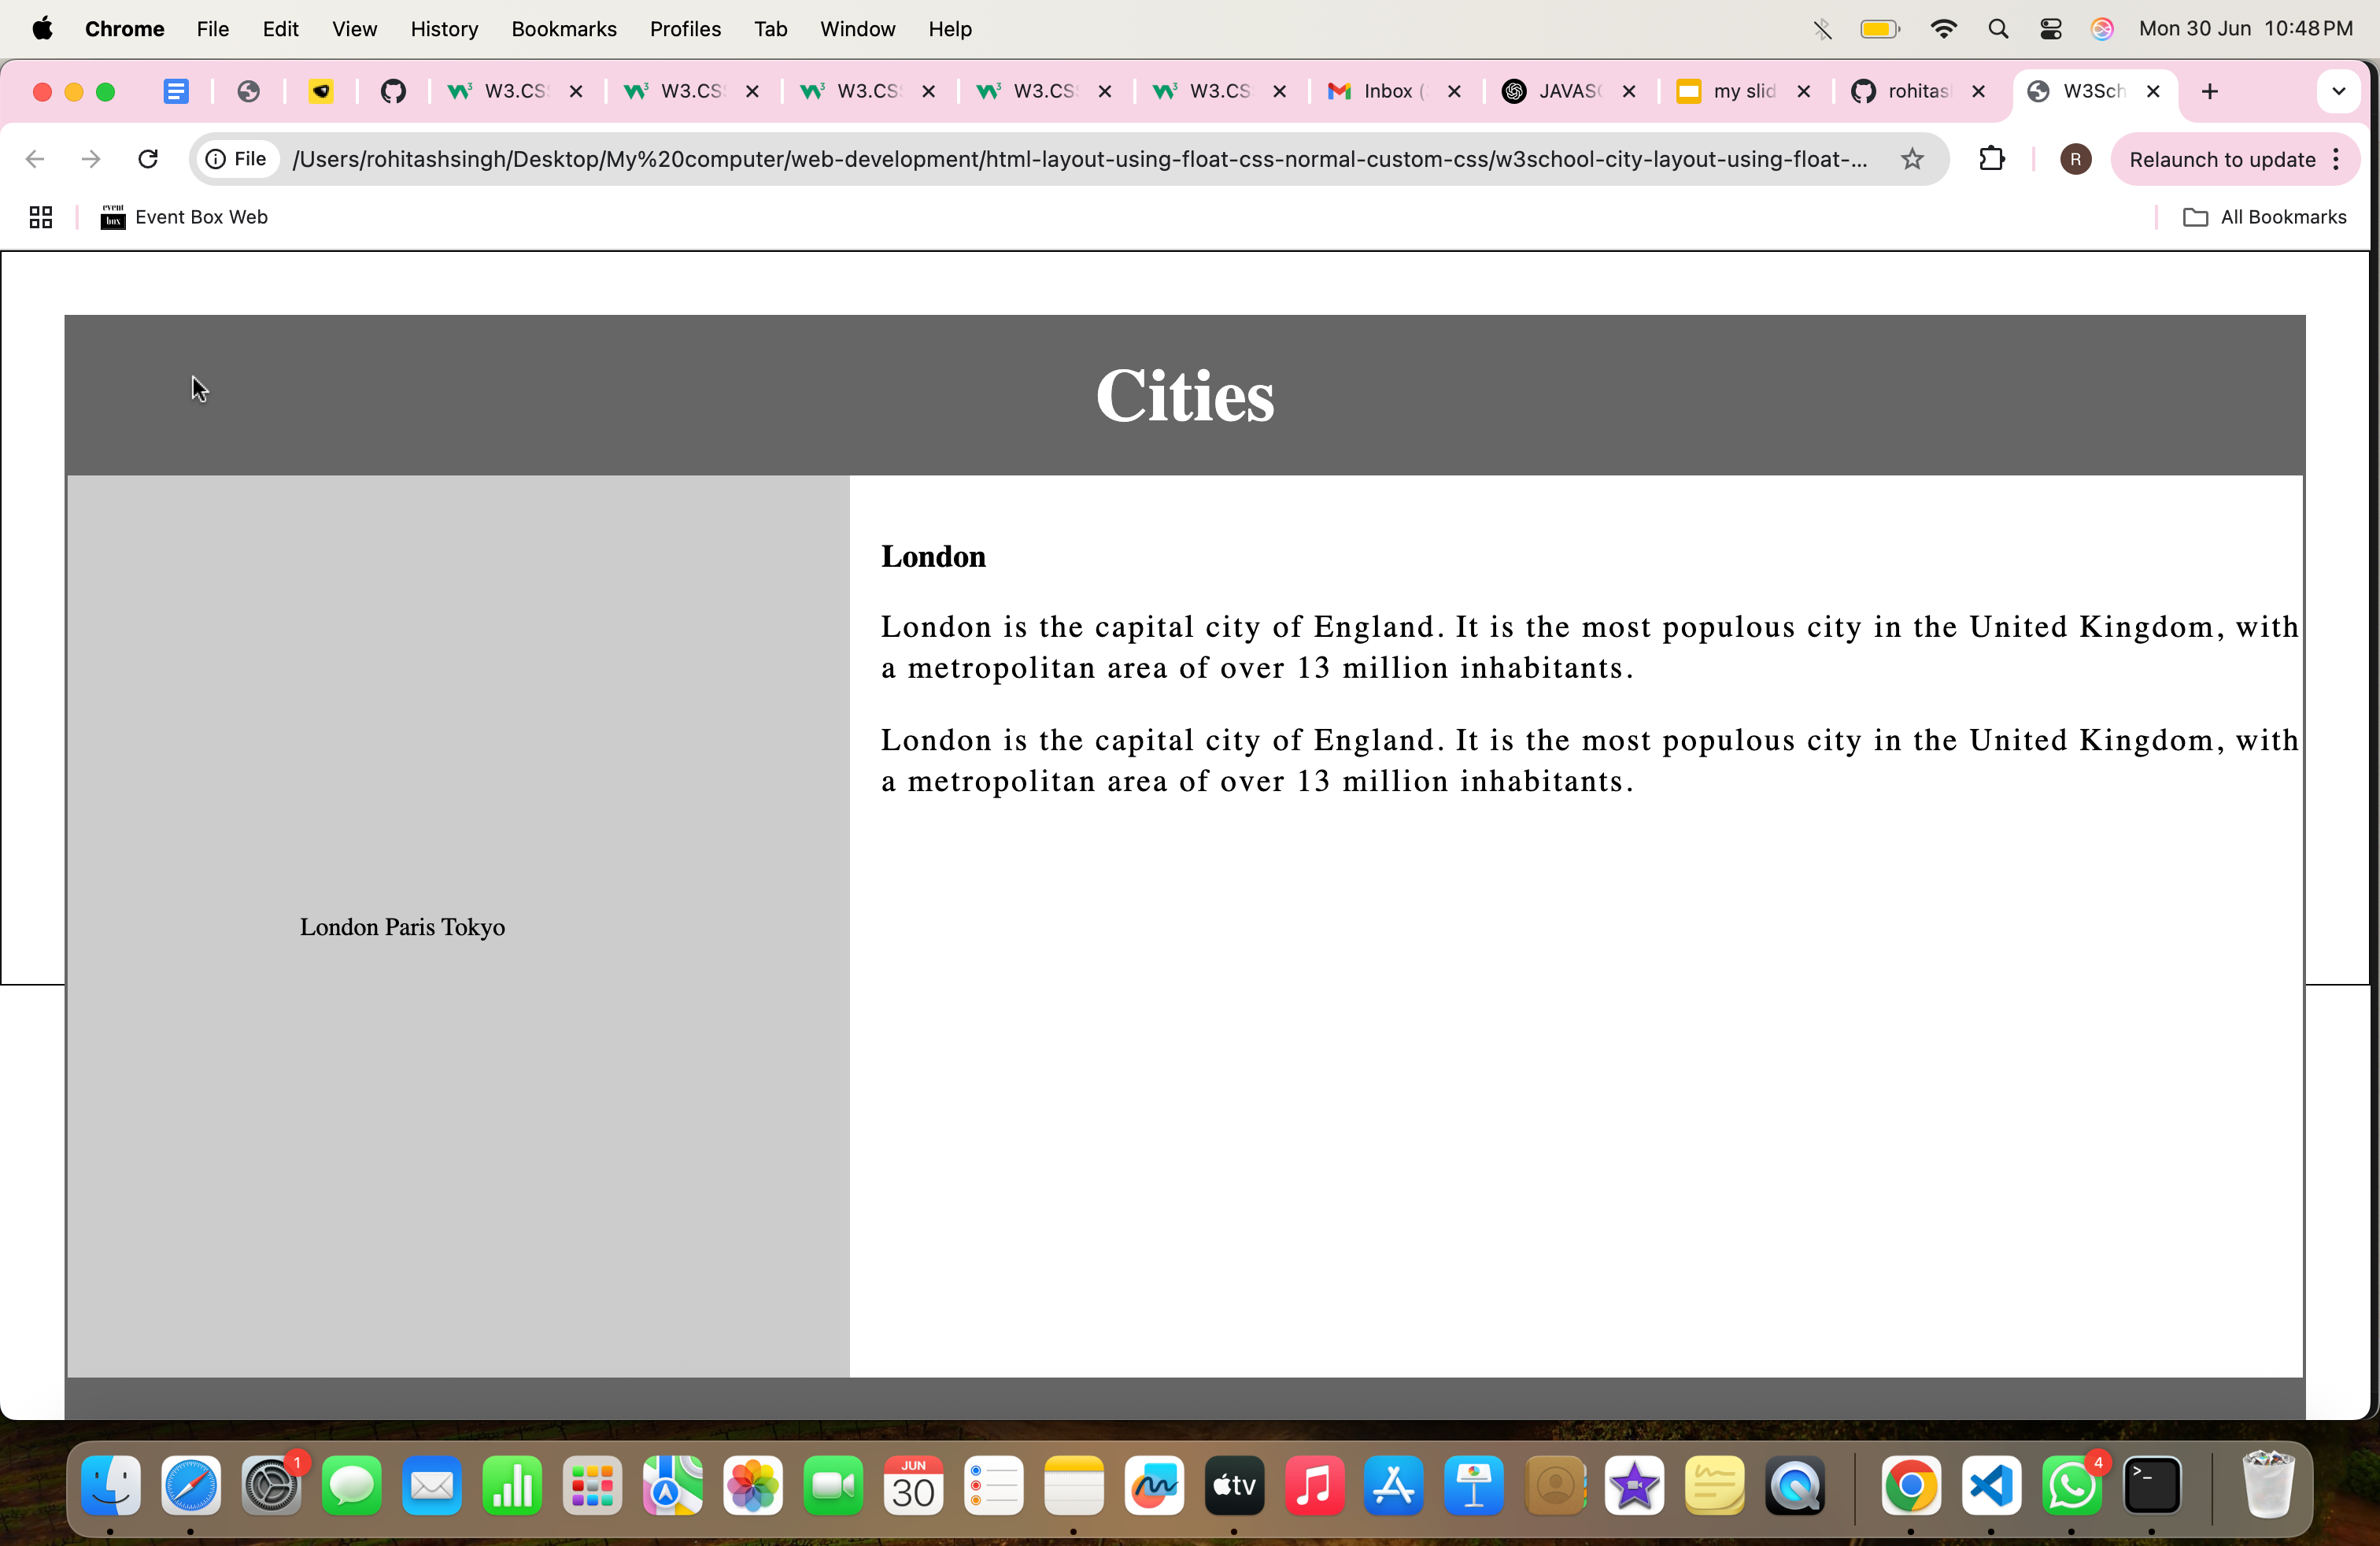This screenshot has height=1546, width=2380.
Task: Expand the tab search dropdown chevron
Action: click(x=2338, y=91)
